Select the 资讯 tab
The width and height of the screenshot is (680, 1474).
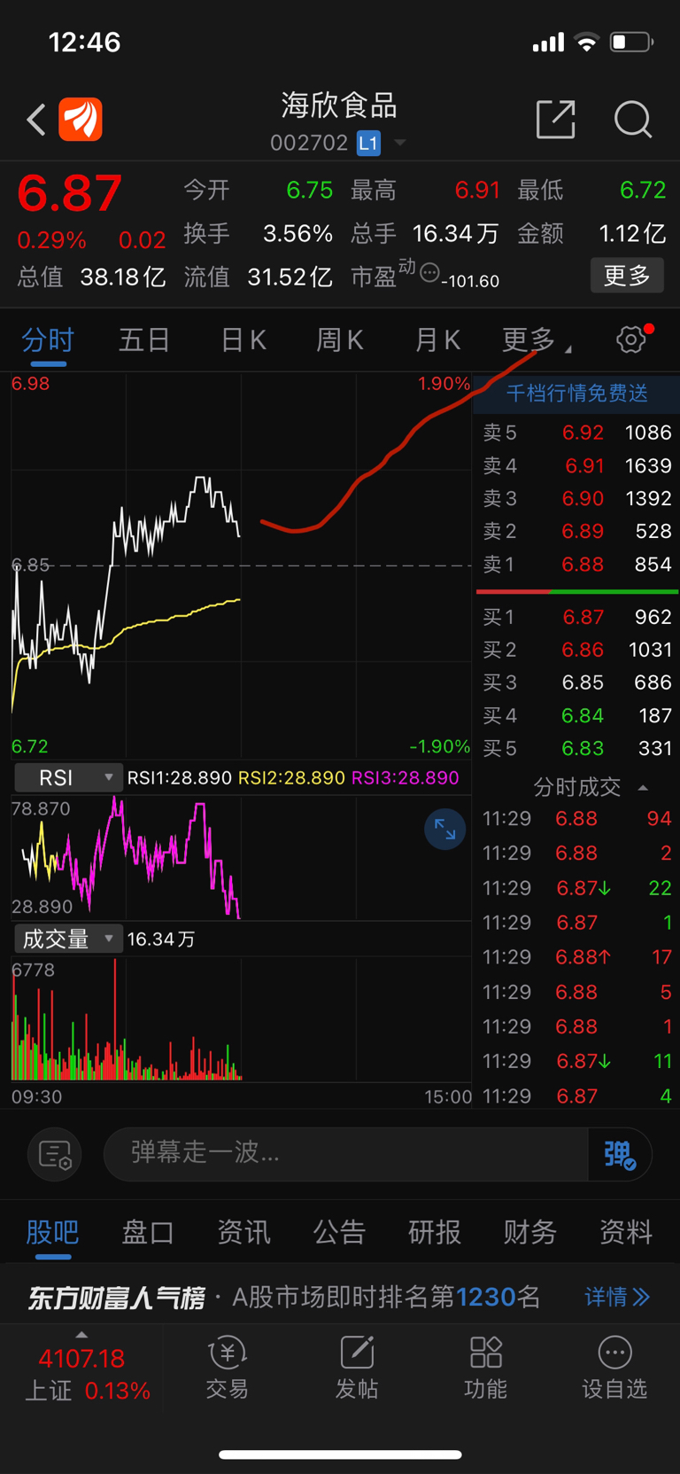243,1232
